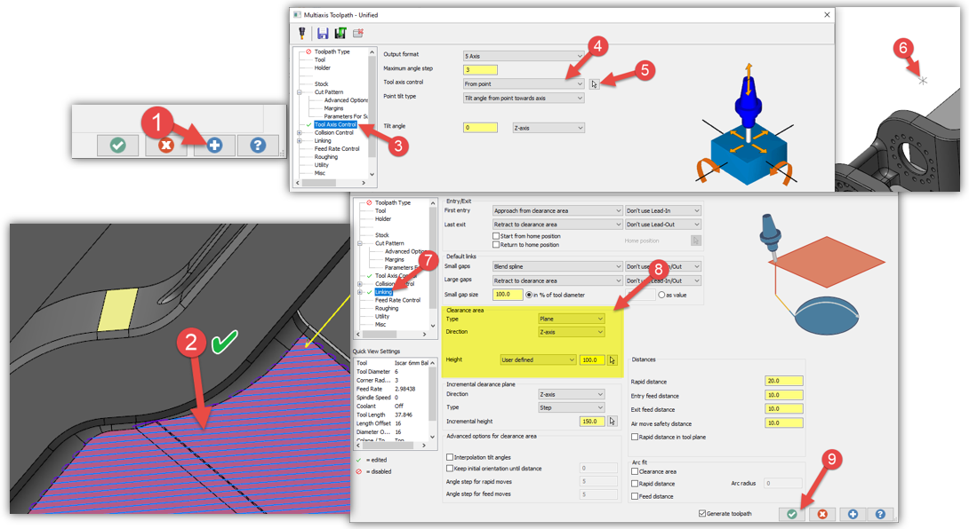The height and width of the screenshot is (529, 969).
Task: Open Incremental clearance plane Type Step dropdown
Action: point(571,408)
